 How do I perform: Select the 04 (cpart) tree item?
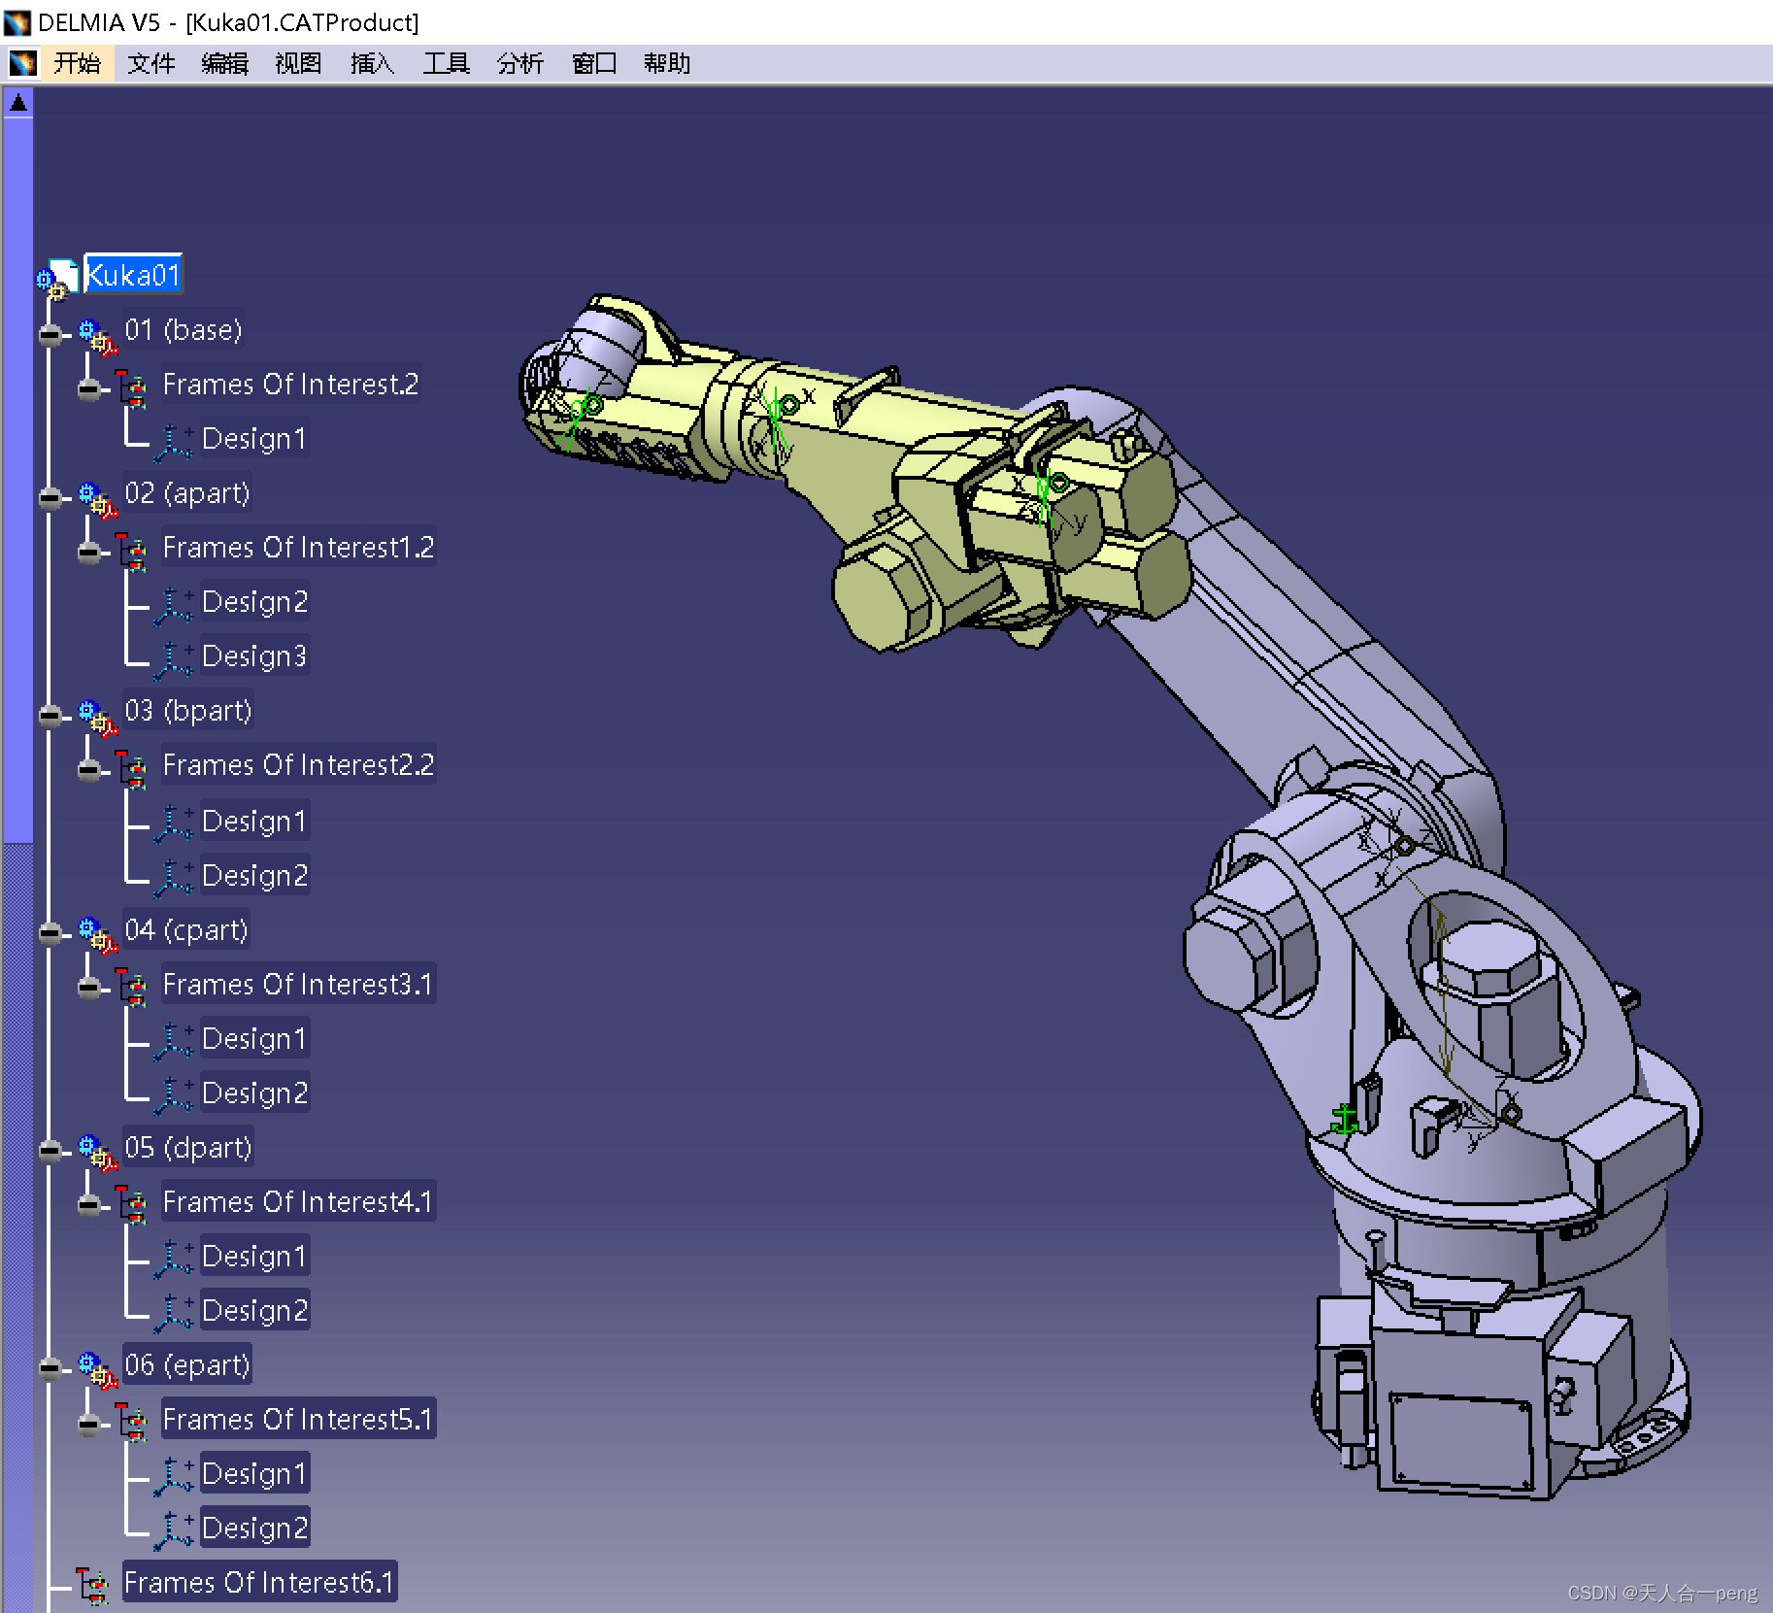(x=186, y=930)
